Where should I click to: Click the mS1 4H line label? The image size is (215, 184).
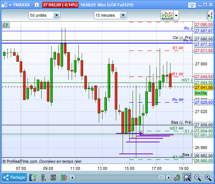point(176,129)
